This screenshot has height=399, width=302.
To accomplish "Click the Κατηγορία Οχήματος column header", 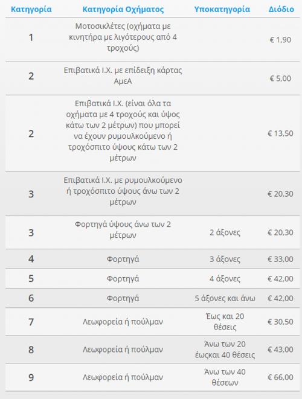I will pos(123,10).
